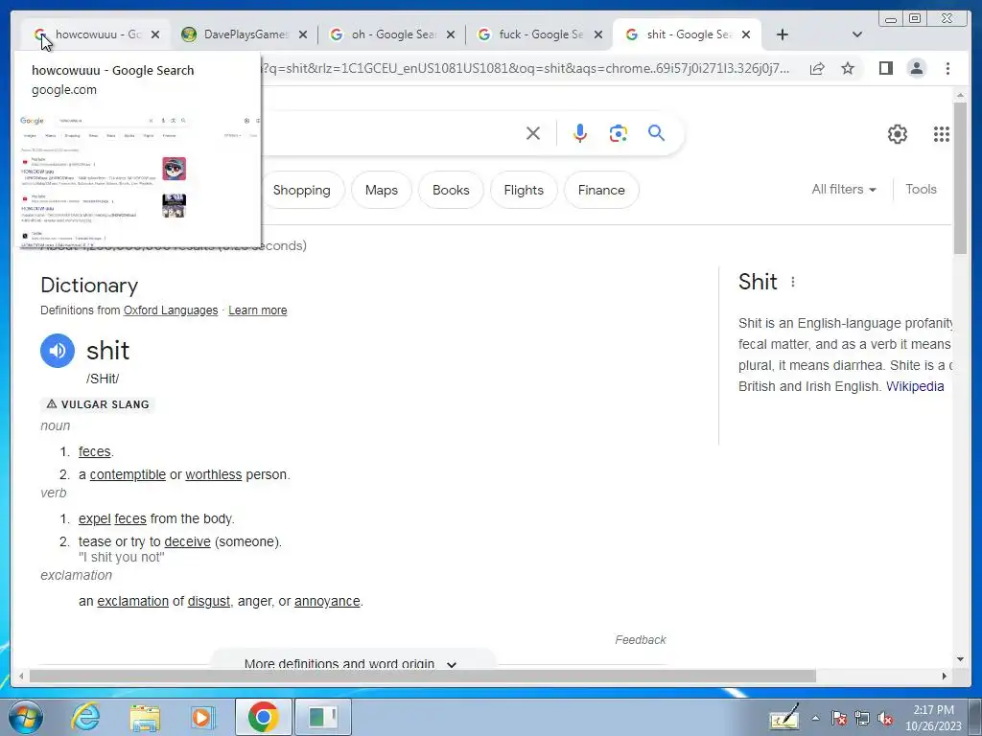Select the Shopping filter chip
982x736 pixels.
click(301, 191)
